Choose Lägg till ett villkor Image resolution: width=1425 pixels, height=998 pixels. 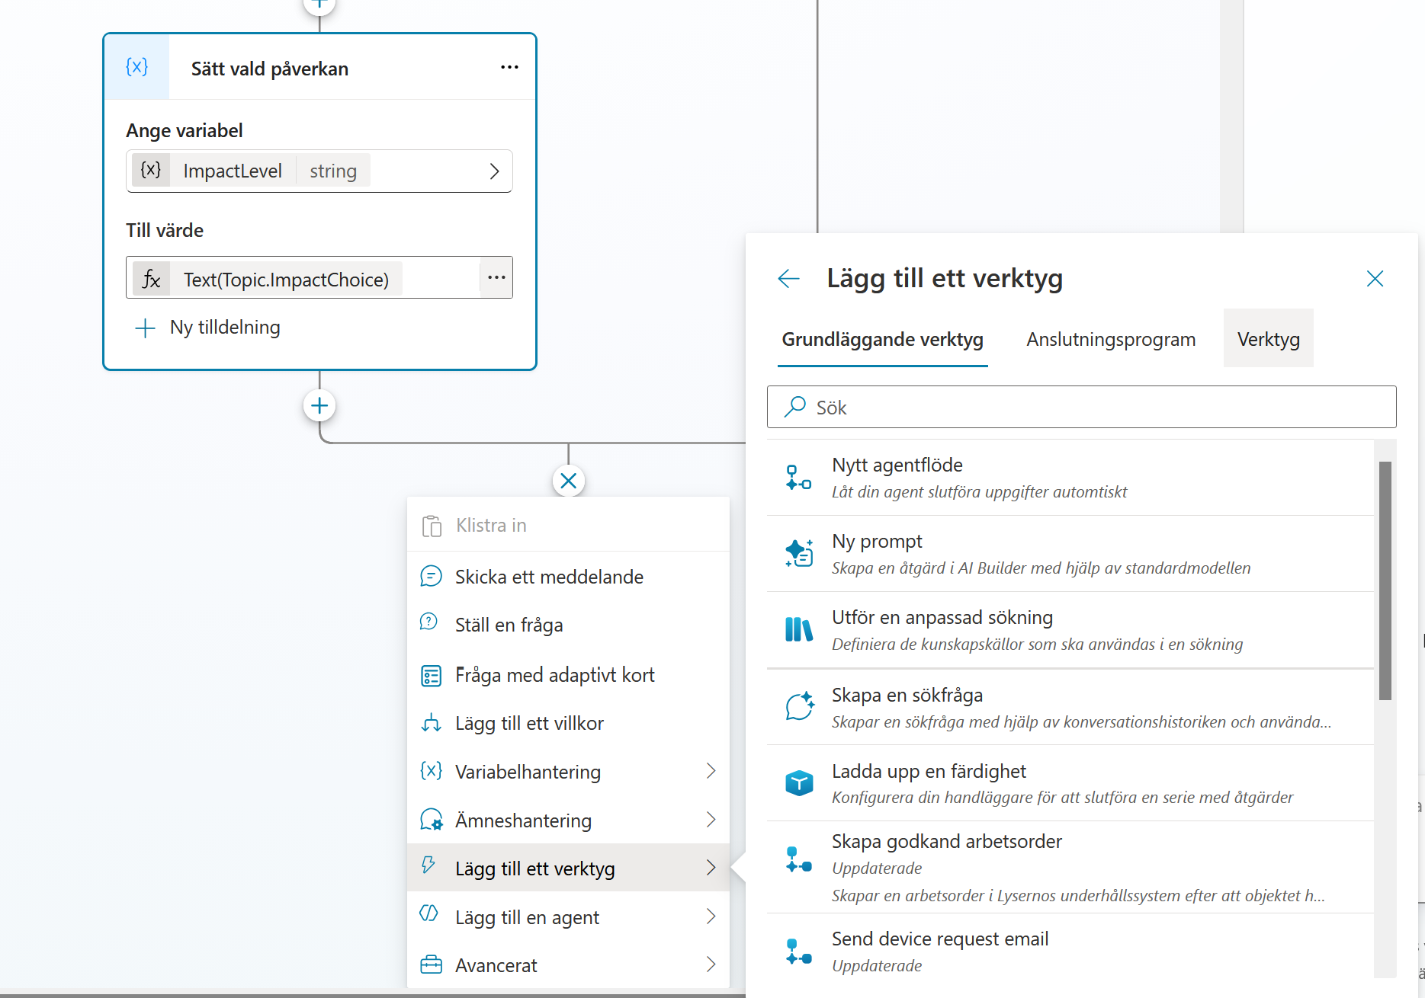[569, 723]
